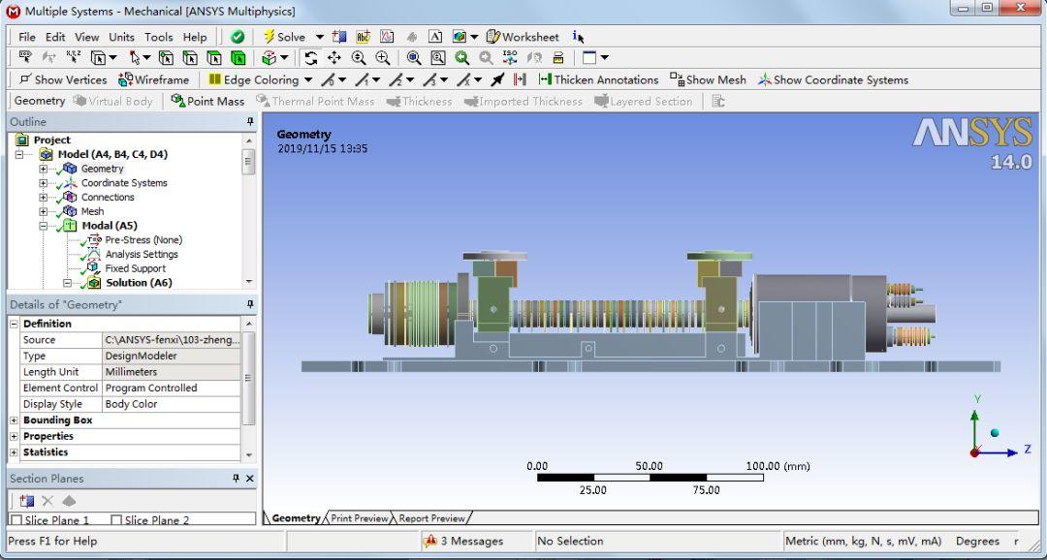Click the New Section Plane toolbar icon
Screen dimensions: 1047x560
point(340,37)
